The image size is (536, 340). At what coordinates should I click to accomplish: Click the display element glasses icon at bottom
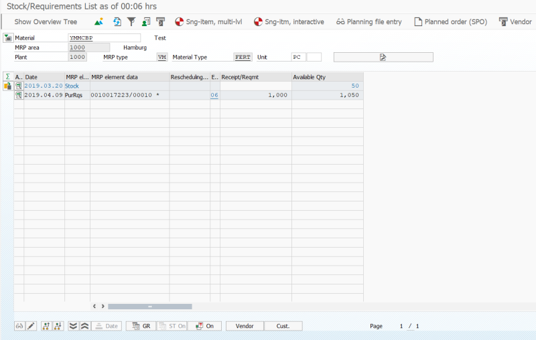tap(19, 326)
